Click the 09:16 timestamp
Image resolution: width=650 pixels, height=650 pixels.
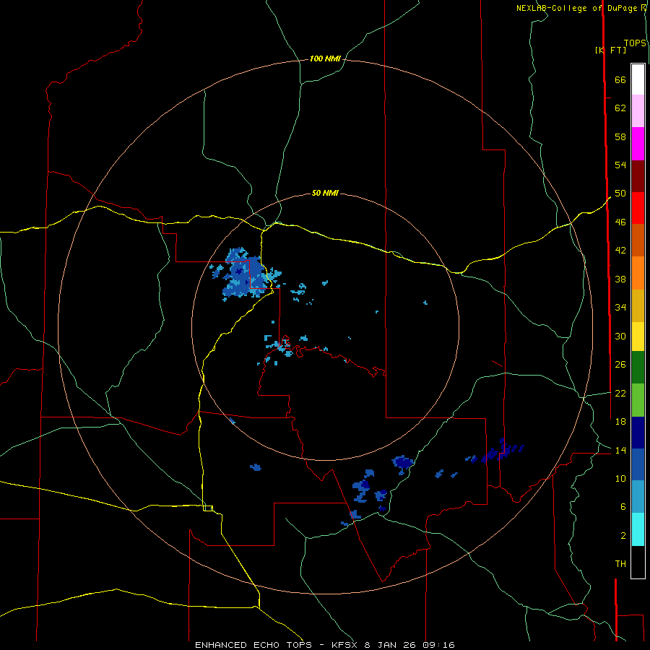438,645
